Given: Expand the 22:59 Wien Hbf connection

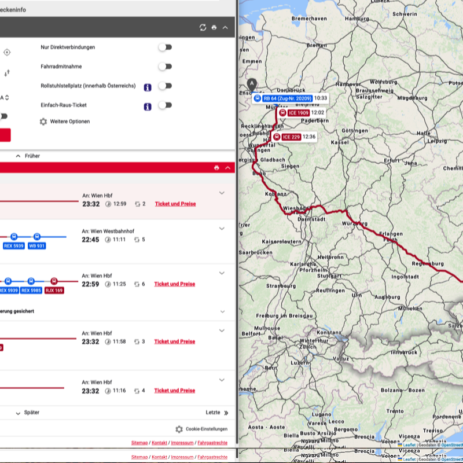Looking at the screenshot, I should point(222,273).
